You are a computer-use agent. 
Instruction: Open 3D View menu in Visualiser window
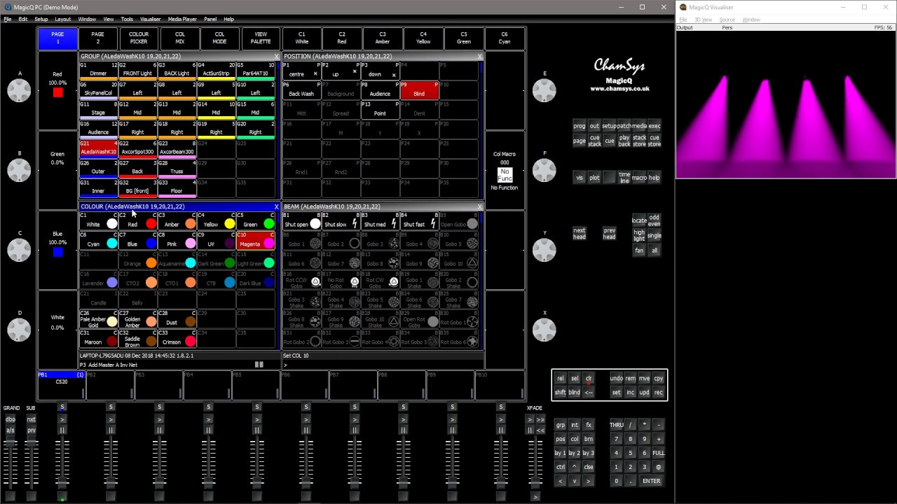(703, 20)
